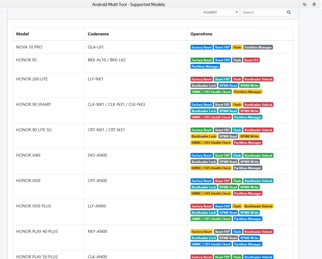Select Flash for HONOR 90 SMART

[x=237, y=105]
